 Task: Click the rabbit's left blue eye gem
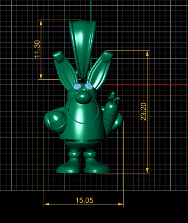[77, 87]
